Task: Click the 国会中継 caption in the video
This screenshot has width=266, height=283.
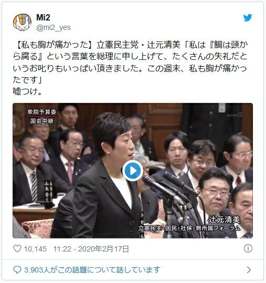Action: (x=41, y=121)
